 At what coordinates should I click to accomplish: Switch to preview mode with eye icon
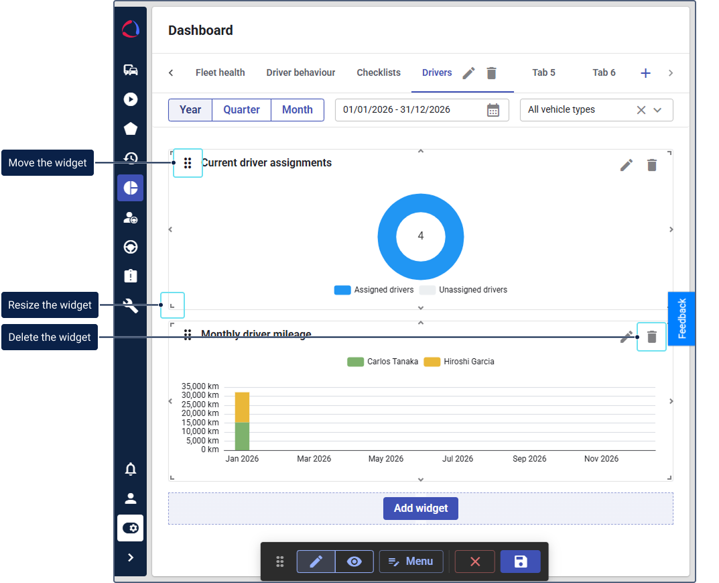click(354, 562)
